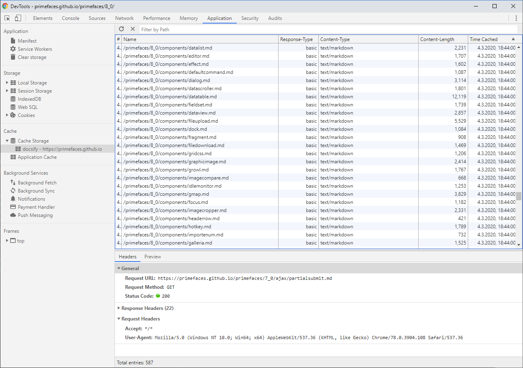Collapse the Cache Storage tree node
Screen dimensions: 523x368
coord(7,141)
